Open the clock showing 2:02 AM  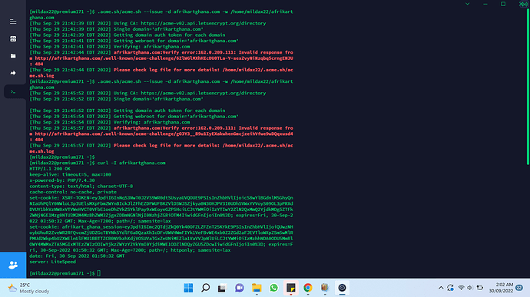[x=501, y=288]
